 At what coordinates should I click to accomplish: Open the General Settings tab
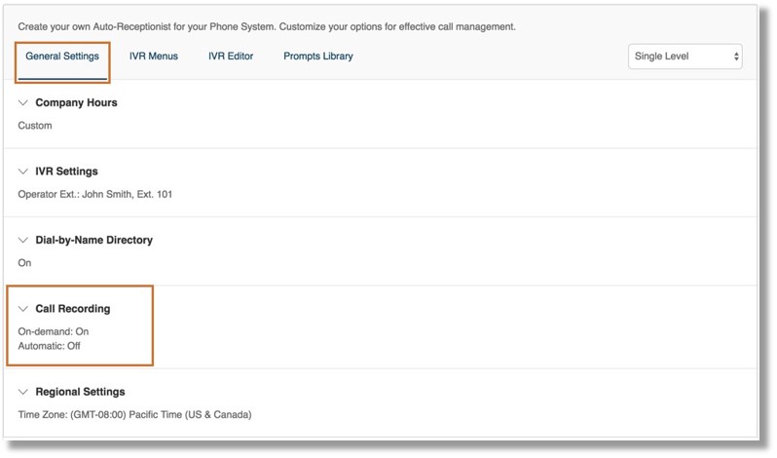click(x=62, y=57)
